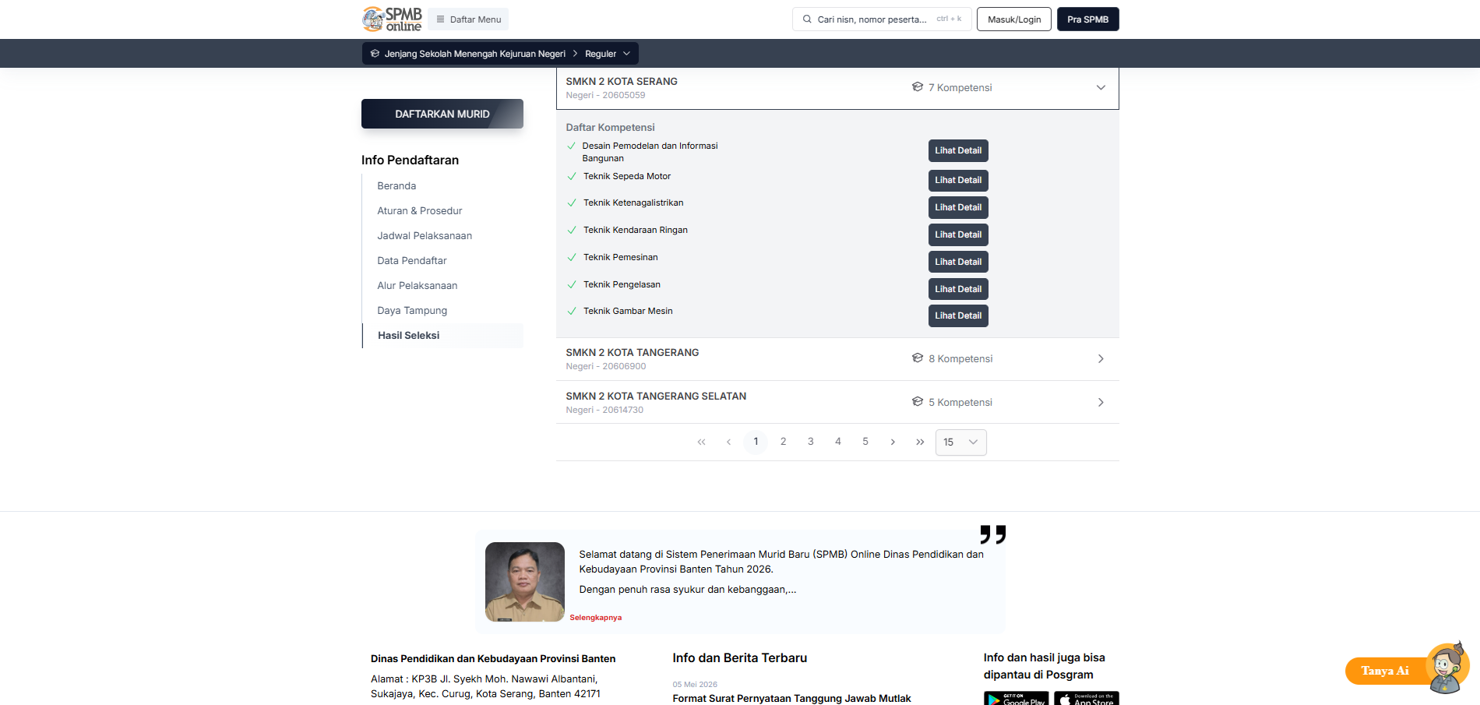Go to page 2
This screenshot has width=1480, height=705.
[783, 442]
